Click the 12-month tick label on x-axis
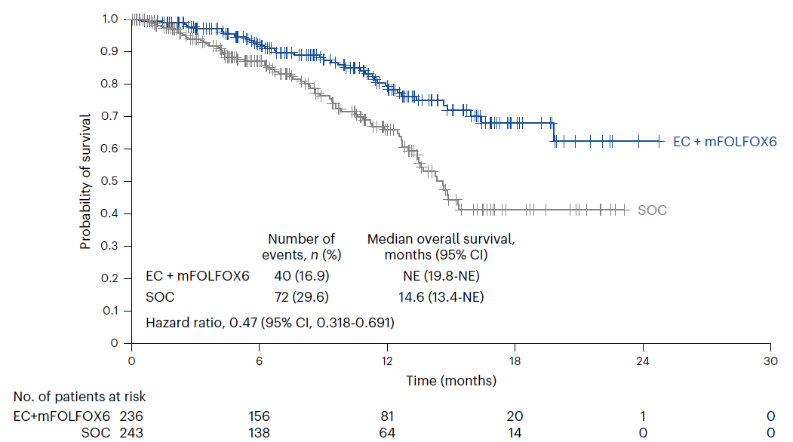The width and height of the screenshot is (793, 442). pos(387,361)
